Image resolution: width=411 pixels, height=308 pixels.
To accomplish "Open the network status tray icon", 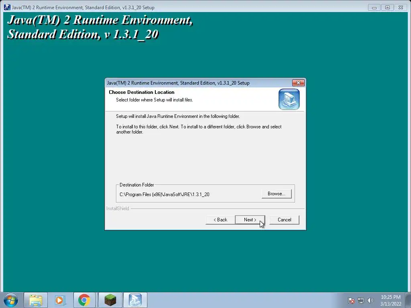I will click(361, 300).
